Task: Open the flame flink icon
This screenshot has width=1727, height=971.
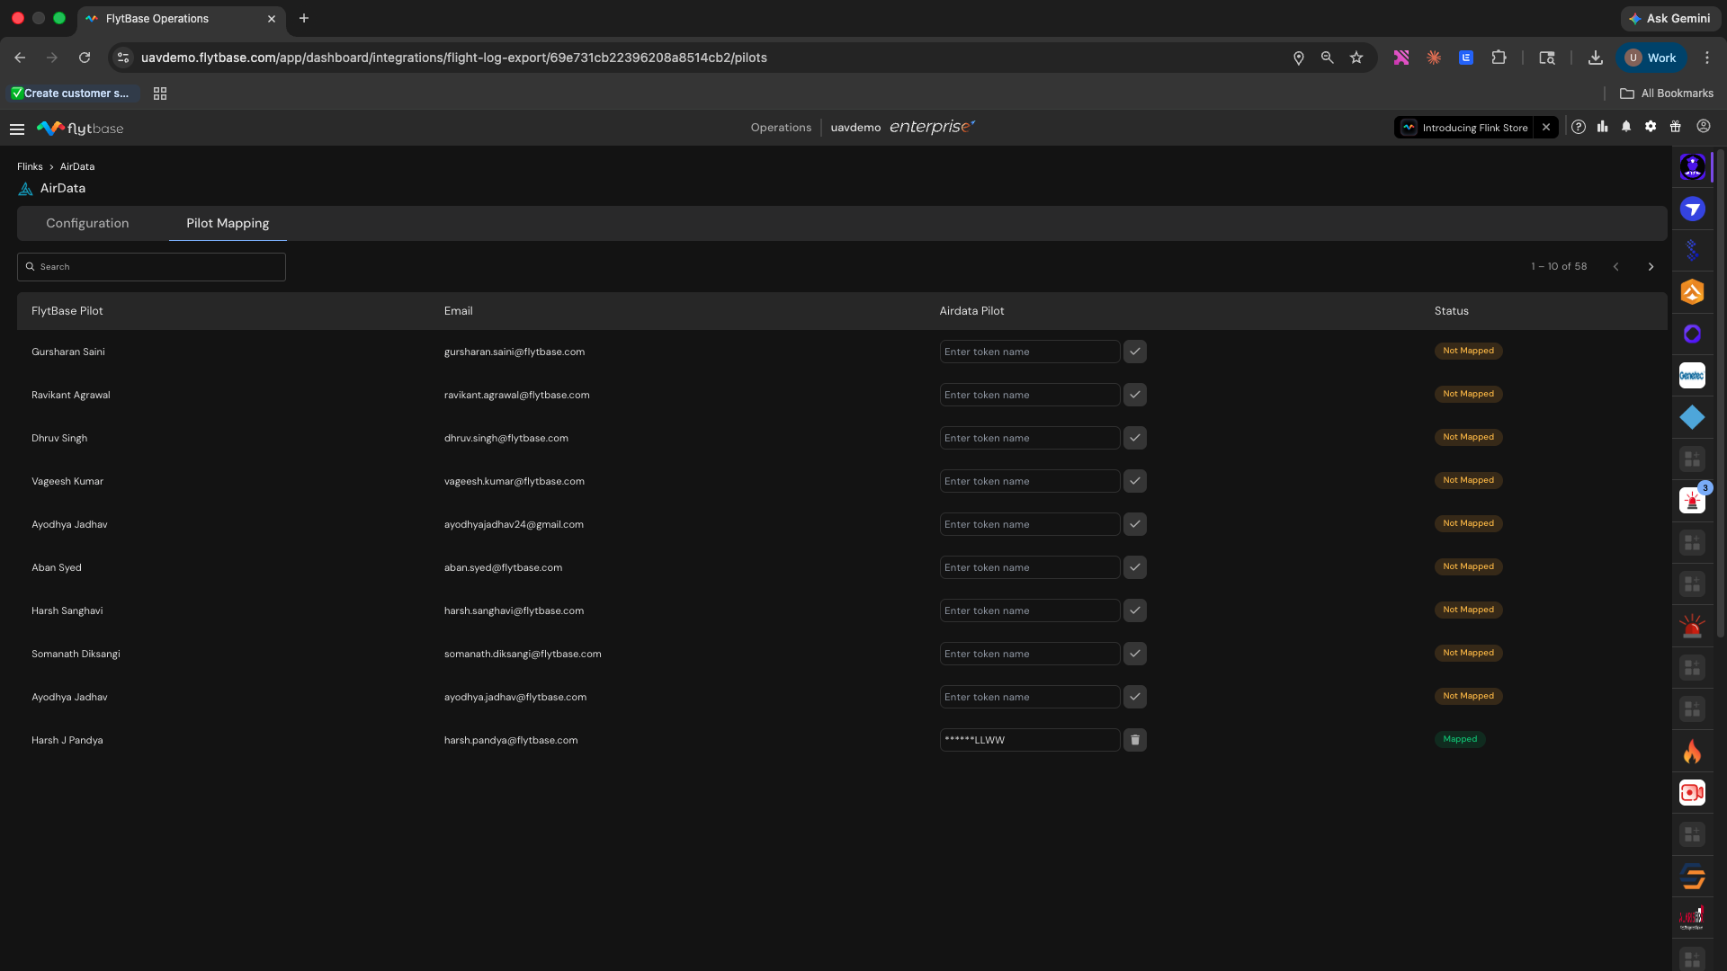Action: click(x=1692, y=751)
